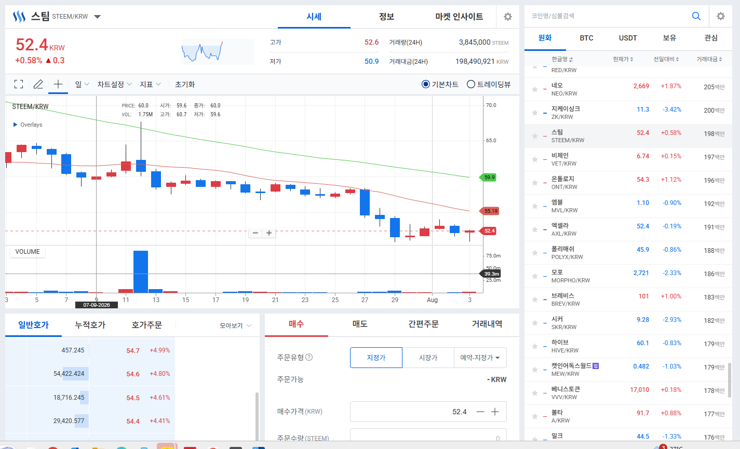Switch to 호가주문 tab
This screenshot has width=740, height=449.
146,325
